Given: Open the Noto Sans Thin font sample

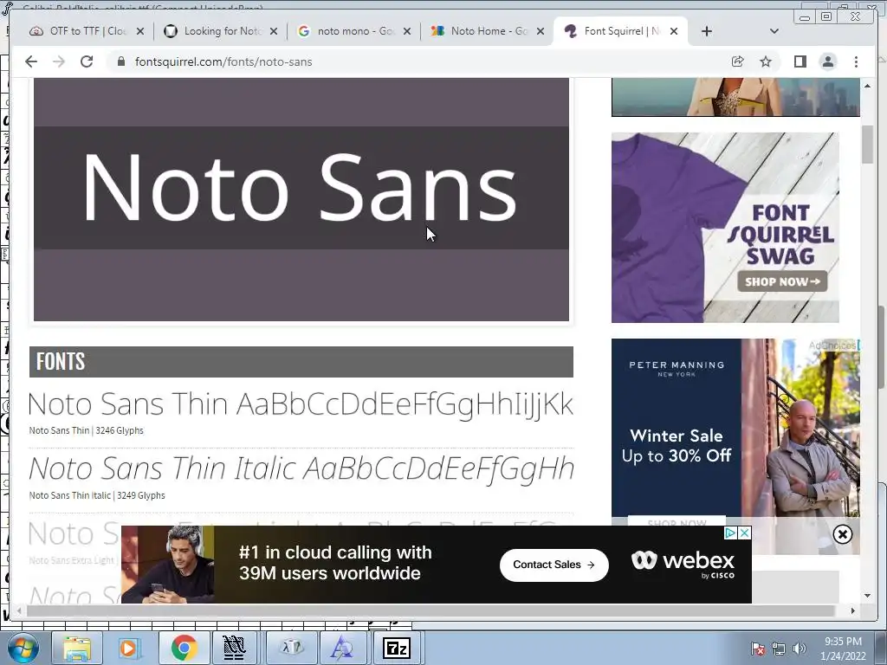Looking at the screenshot, I should click(301, 404).
